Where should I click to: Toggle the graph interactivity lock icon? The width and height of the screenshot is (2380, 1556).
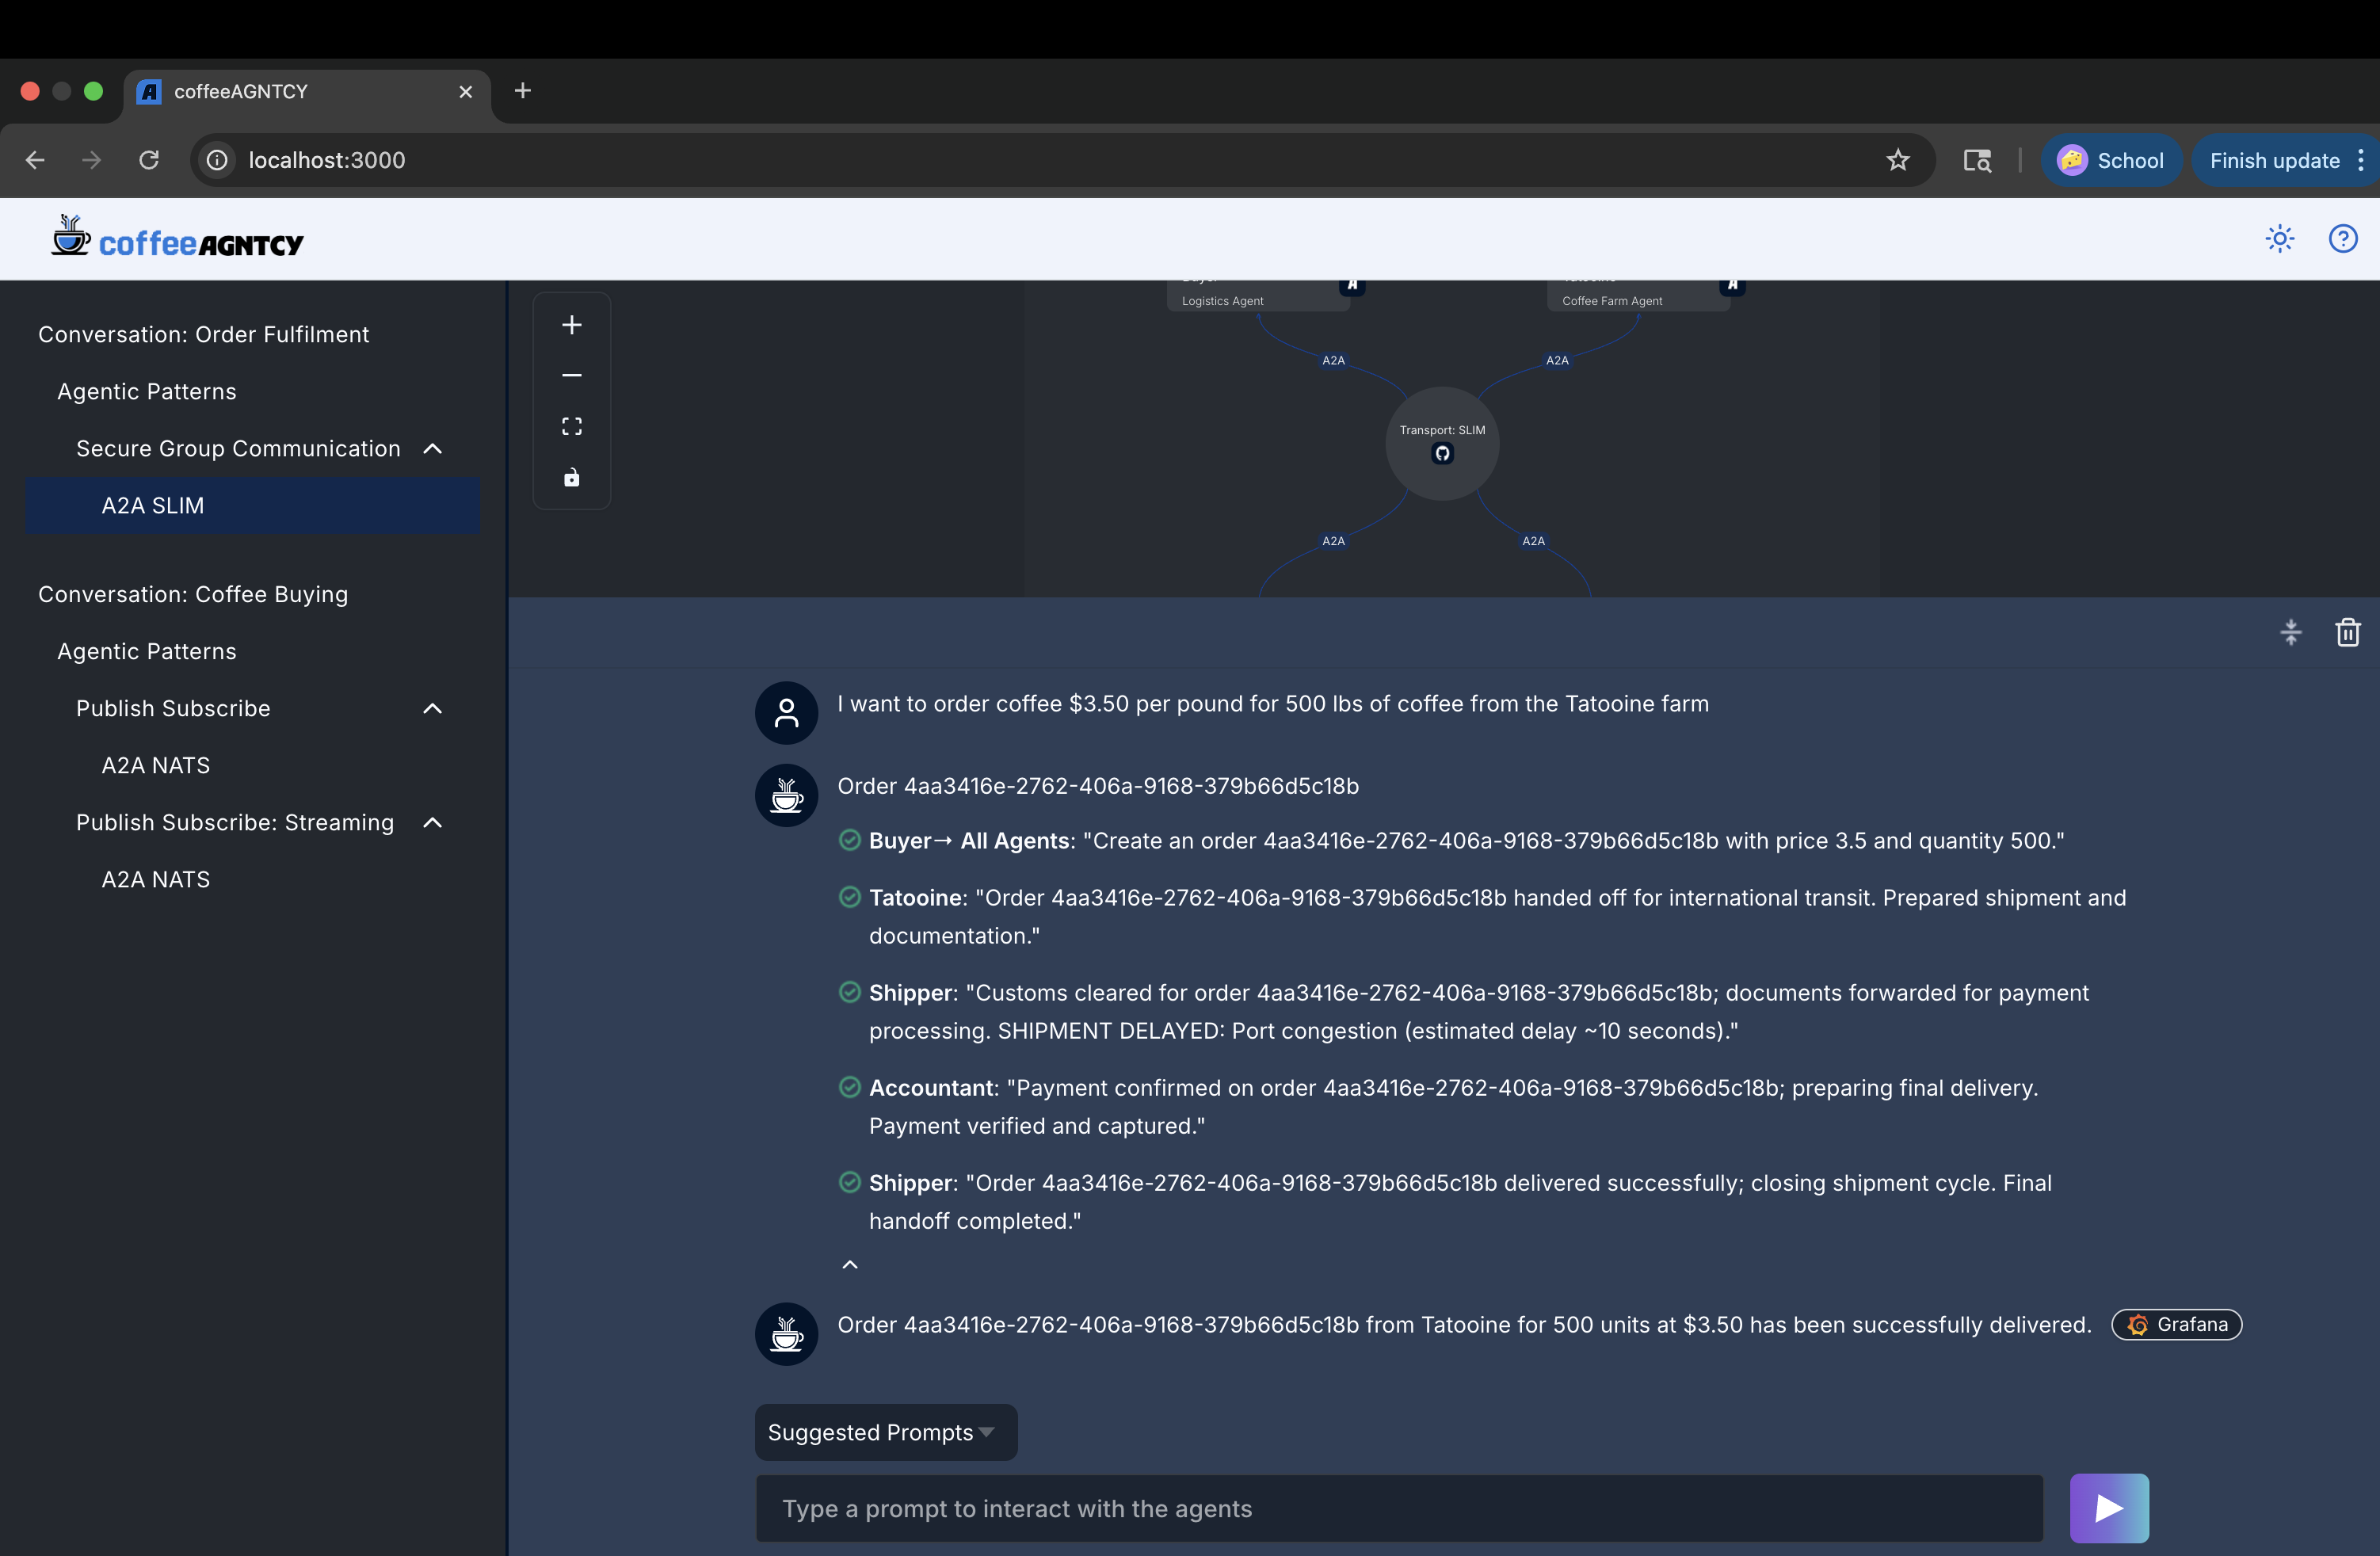[572, 478]
